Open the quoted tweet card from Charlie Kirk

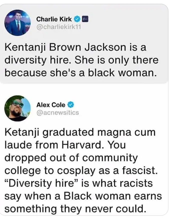[x=84, y=44]
